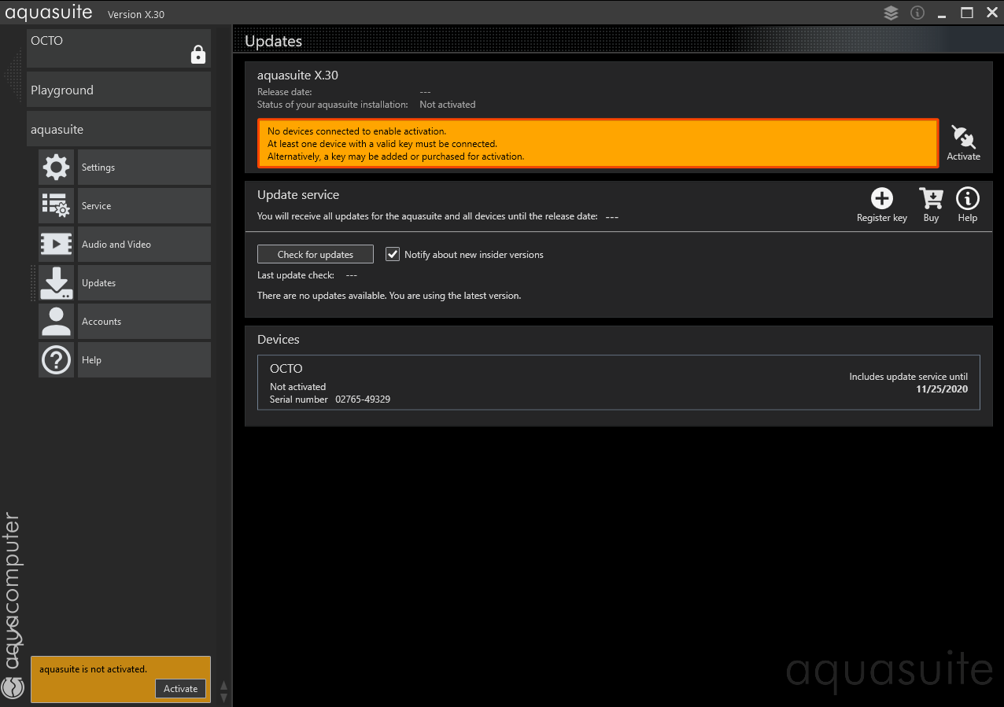Click the lock icon on OCTO entry

click(x=198, y=54)
